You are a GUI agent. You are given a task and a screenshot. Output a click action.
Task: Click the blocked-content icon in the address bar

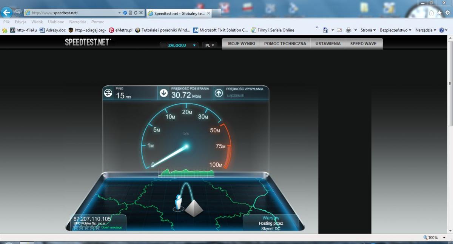[125, 13]
